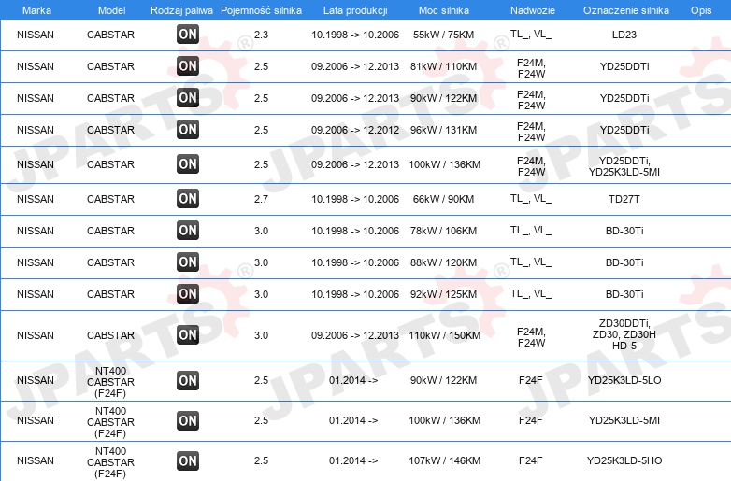Select the engine code cell LD23
The image size is (731, 481).
pos(624,35)
